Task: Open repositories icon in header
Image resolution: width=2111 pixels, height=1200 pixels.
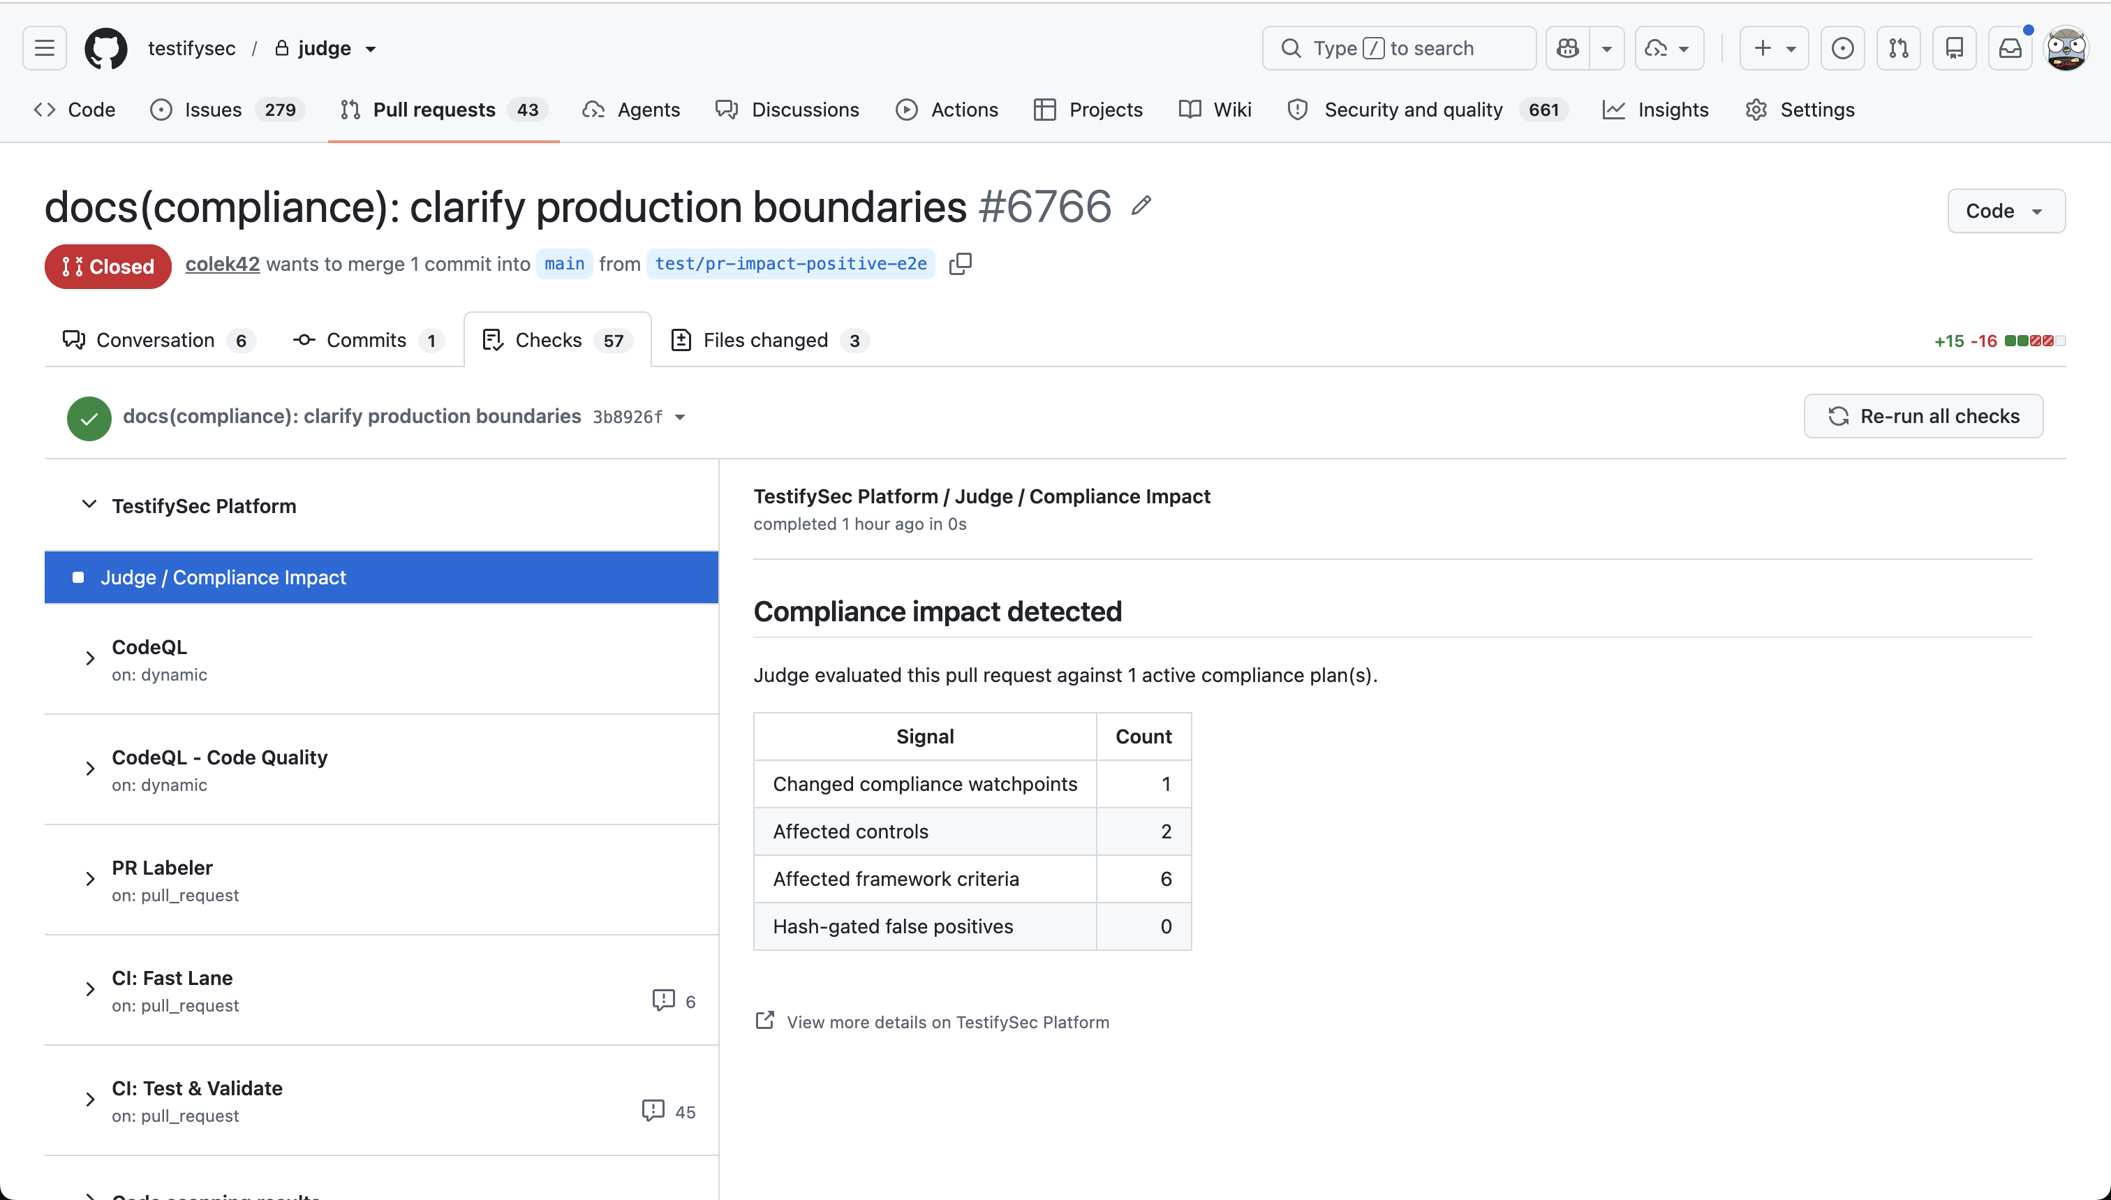Action: click(x=1955, y=47)
